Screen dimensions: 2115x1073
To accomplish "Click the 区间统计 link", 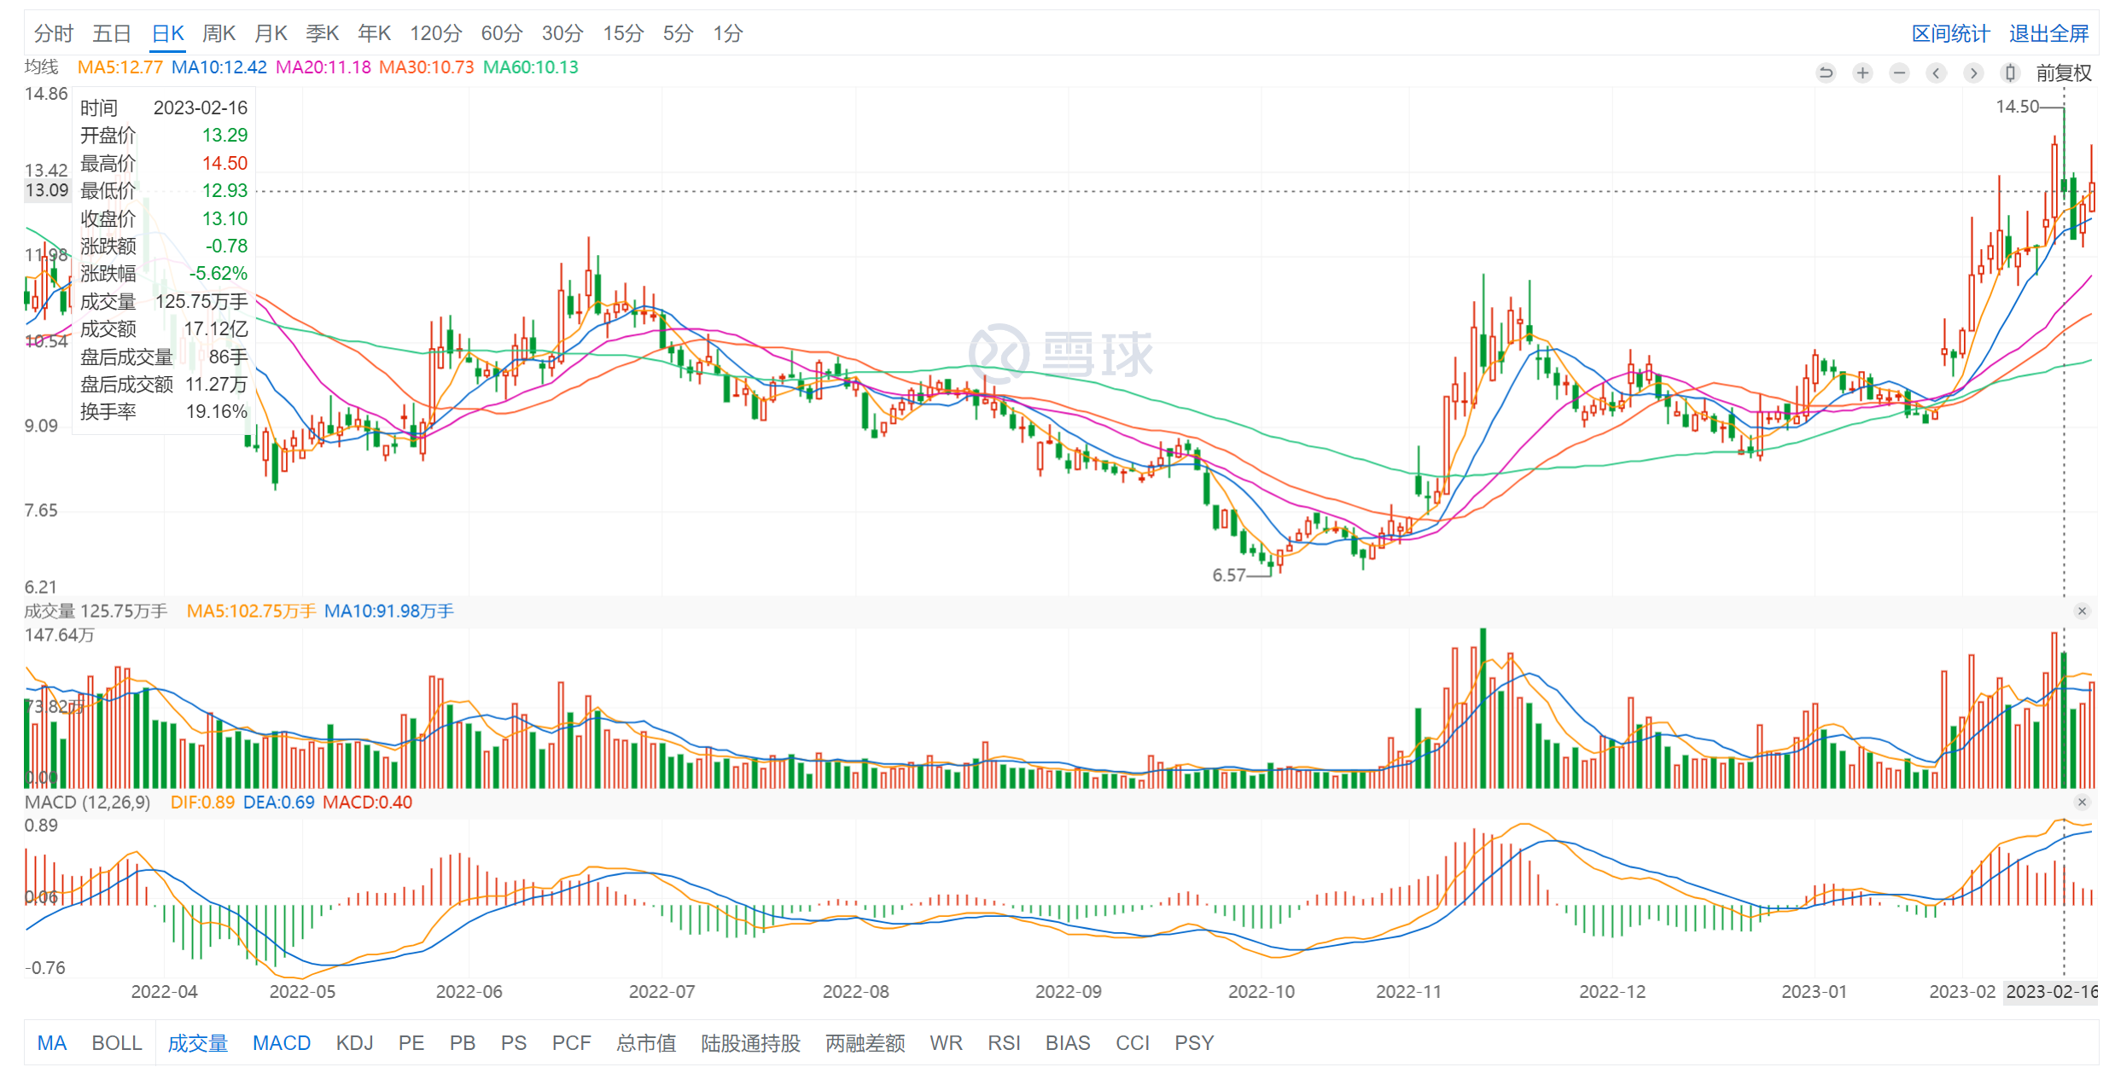I will pos(1950,33).
